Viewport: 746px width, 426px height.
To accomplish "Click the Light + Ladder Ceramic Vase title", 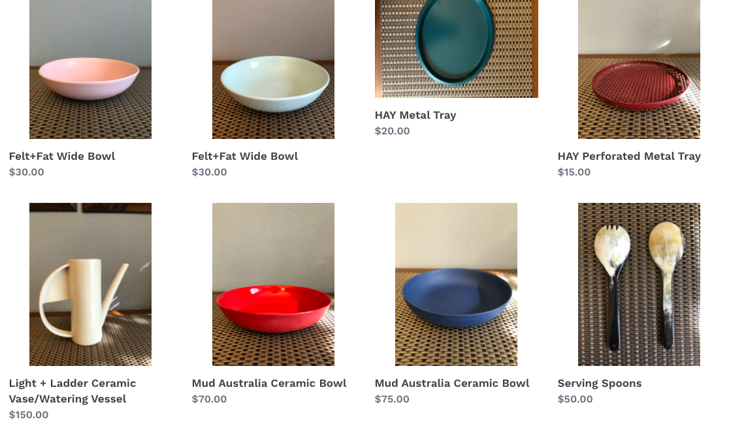I will tap(73, 391).
